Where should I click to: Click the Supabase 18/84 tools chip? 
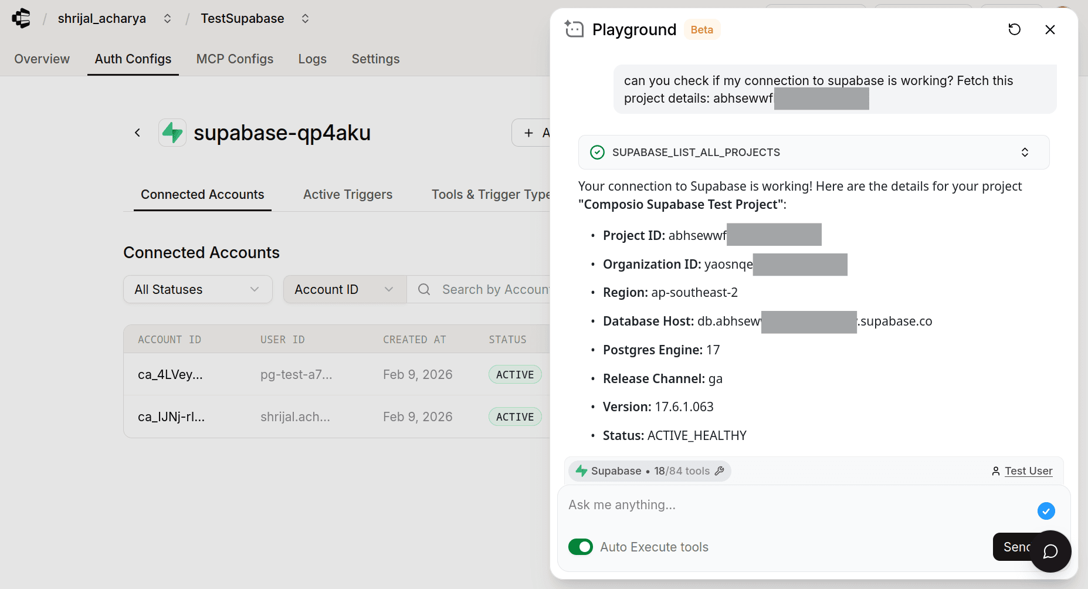[x=650, y=470]
